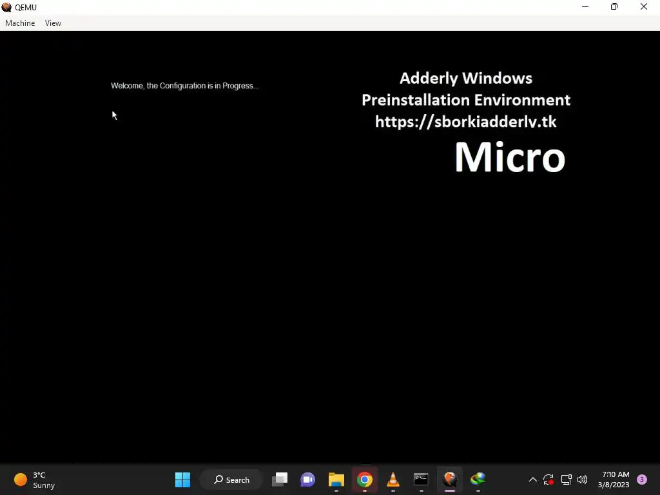Open Task View from the taskbar

(x=280, y=480)
